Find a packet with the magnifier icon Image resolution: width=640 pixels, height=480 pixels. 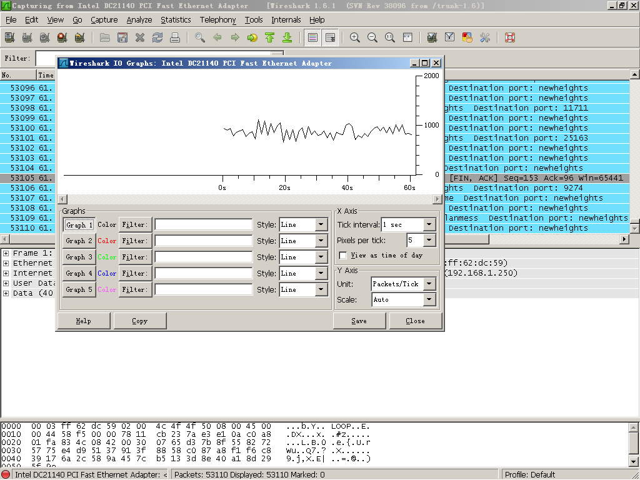pyautogui.click(x=200, y=38)
